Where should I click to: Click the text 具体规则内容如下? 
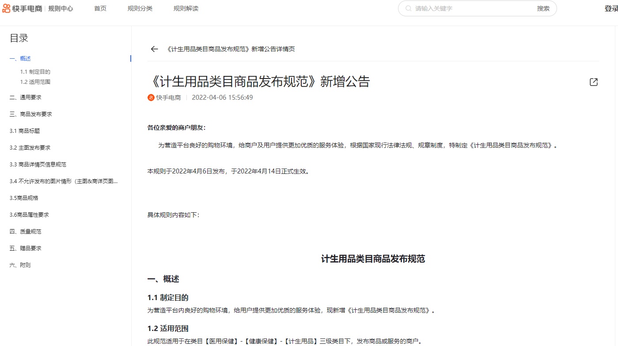(174, 215)
